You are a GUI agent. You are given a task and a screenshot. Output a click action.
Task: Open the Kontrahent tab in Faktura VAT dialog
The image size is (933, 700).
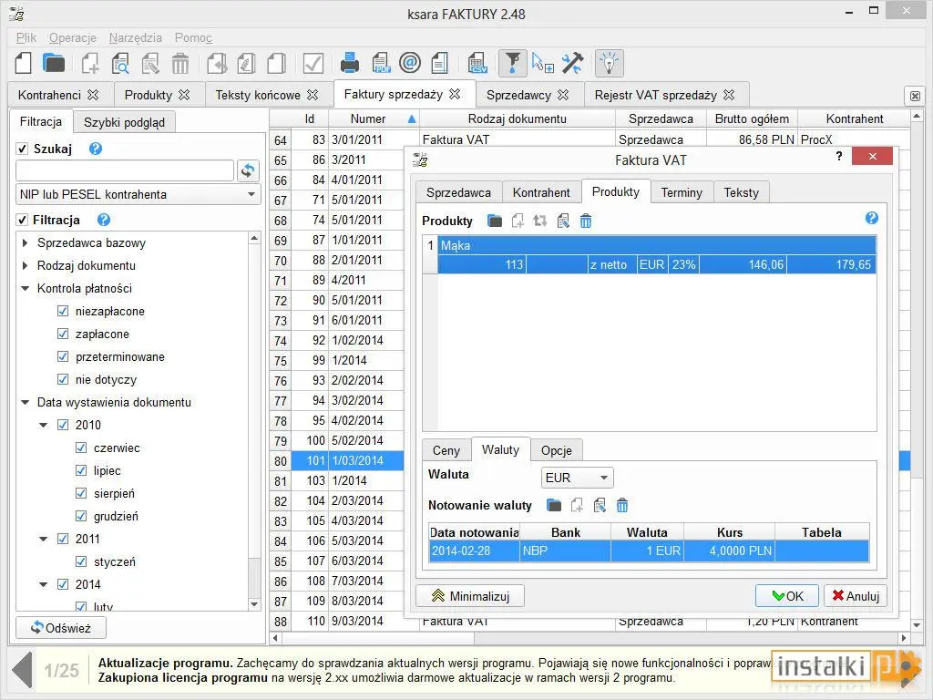pyautogui.click(x=541, y=192)
